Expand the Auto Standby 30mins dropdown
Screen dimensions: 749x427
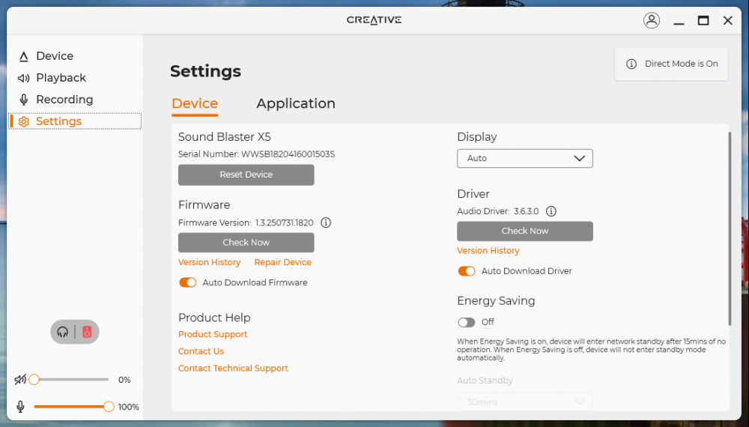coord(524,402)
